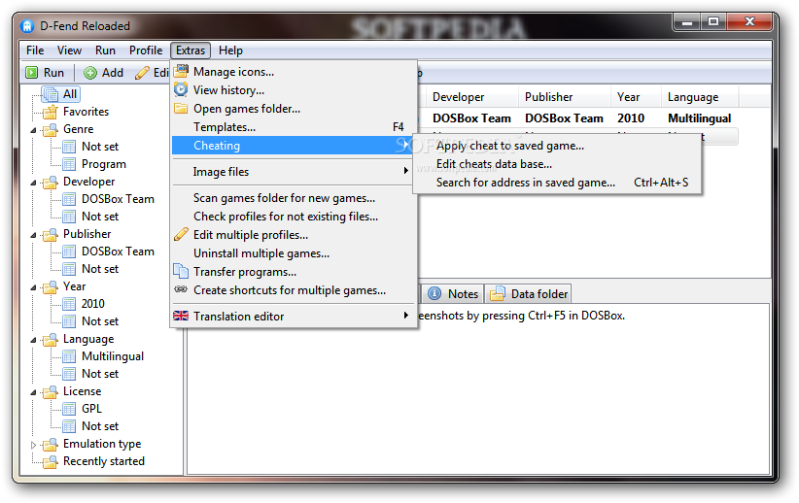Choose Edit cheats data base

558,164
